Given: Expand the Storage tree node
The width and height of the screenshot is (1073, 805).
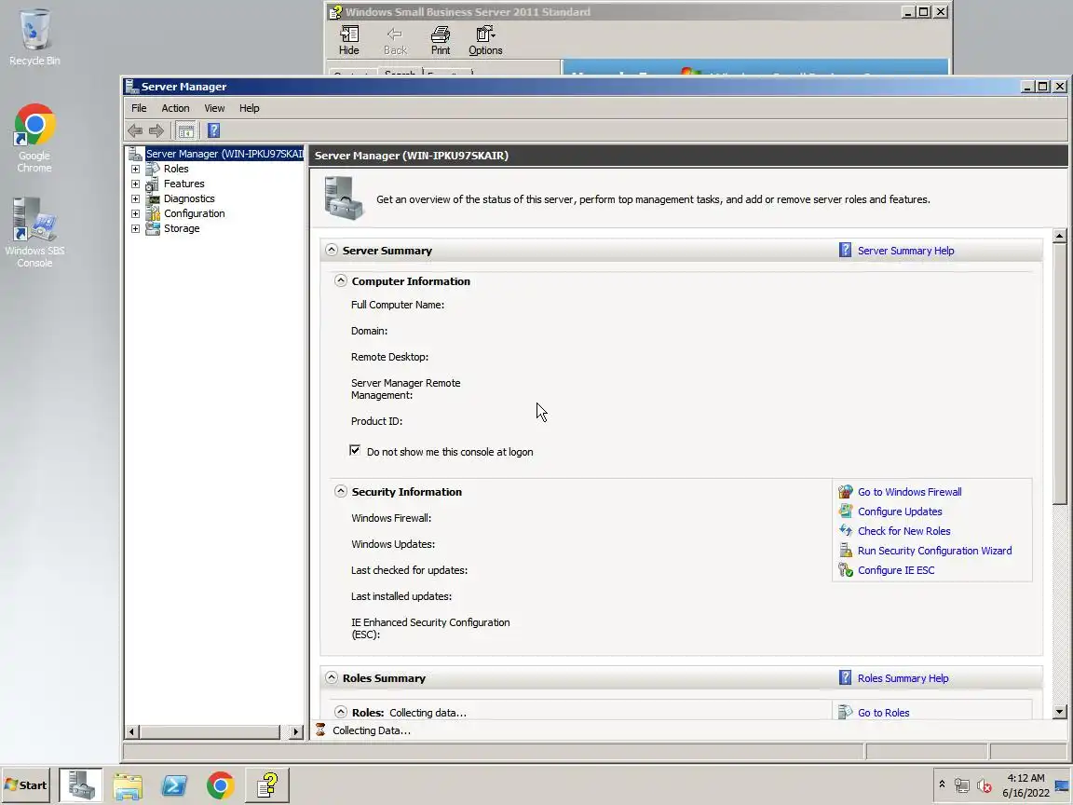Looking at the screenshot, I should (x=135, y=228).
